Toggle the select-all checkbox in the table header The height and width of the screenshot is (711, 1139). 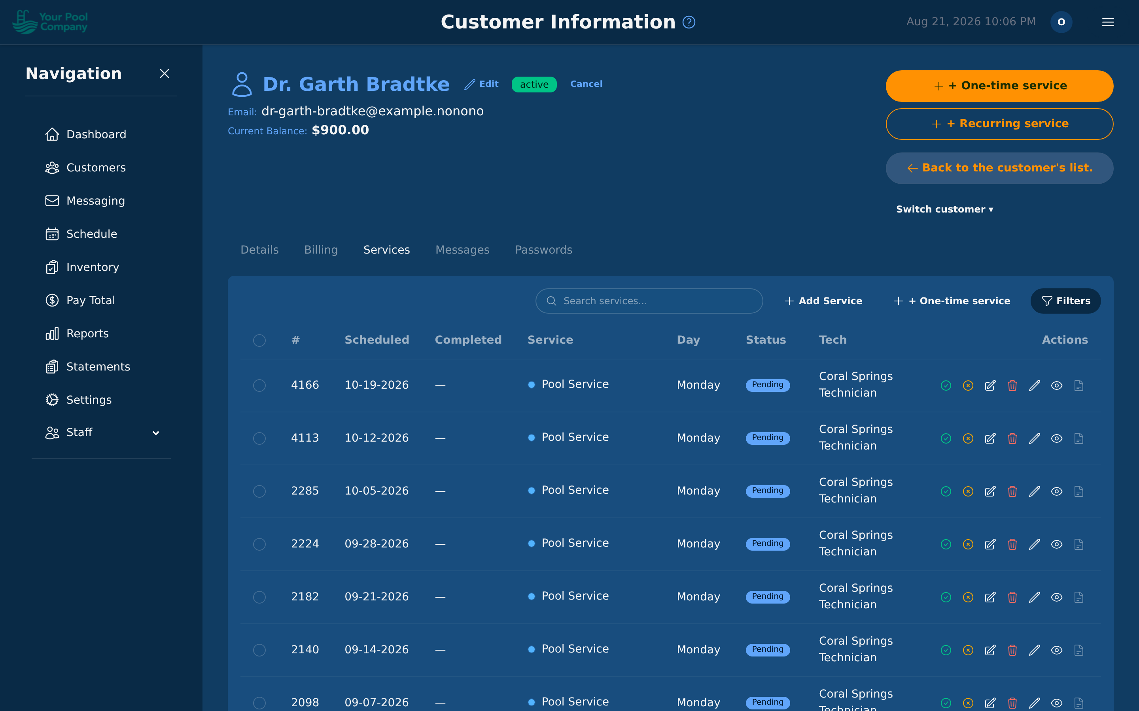click(x=259, y=340)
